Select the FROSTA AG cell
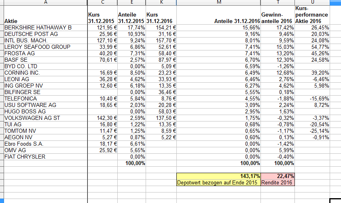The height and width of the screenshot is (203, 341). click(x=45, y=53)
